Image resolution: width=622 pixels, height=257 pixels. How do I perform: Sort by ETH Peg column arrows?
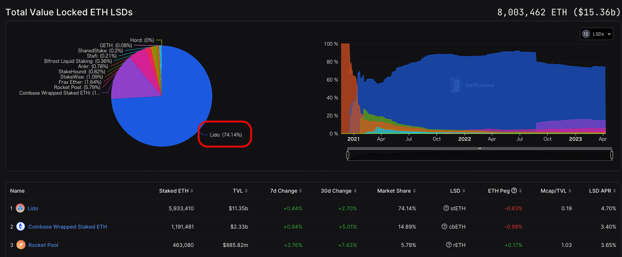520,191
